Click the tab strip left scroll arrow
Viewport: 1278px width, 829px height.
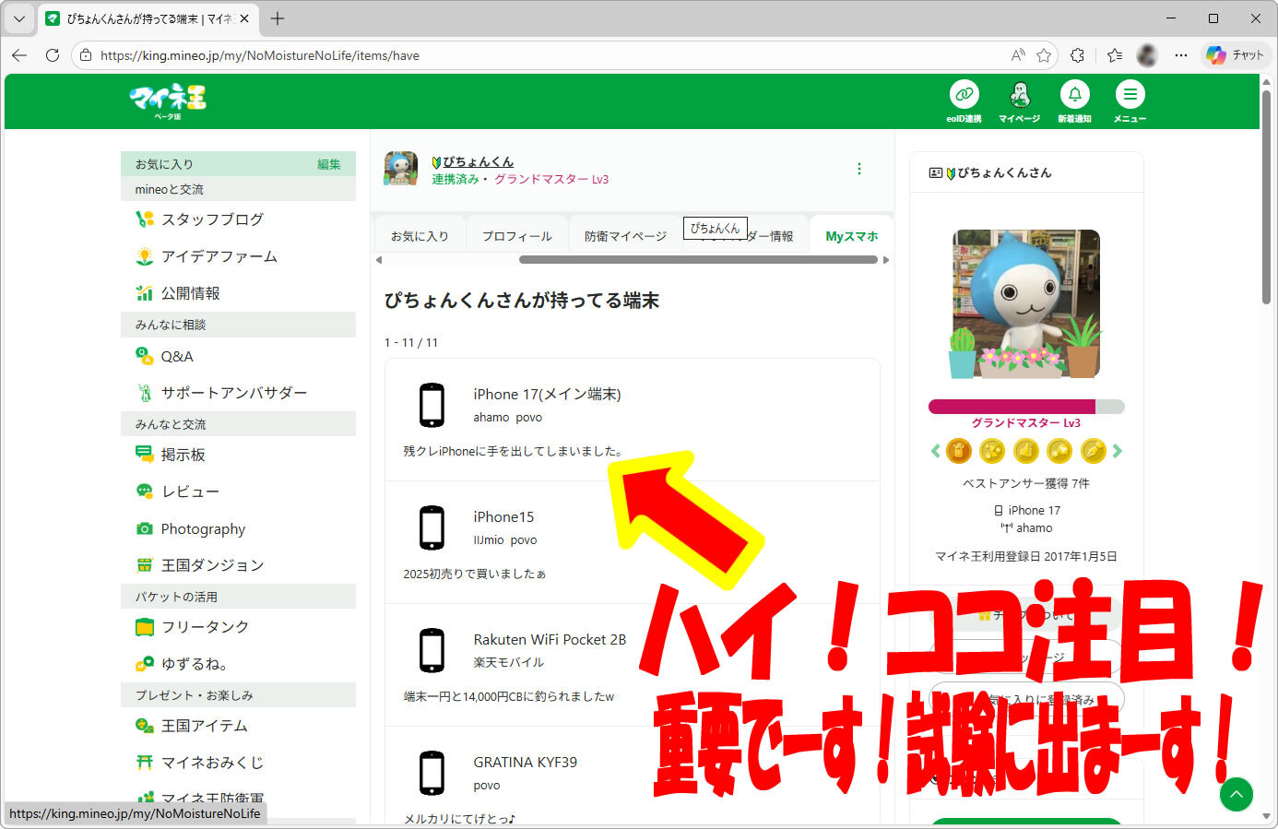point(379,260)
